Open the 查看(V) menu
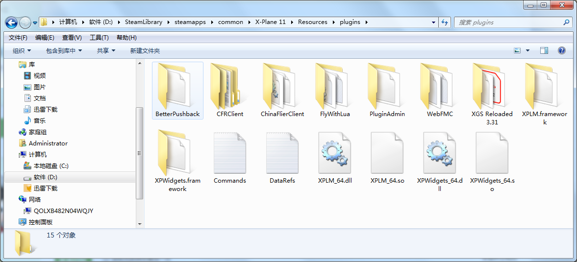The height and width of the screenshot is (262, 577). click(x=72, y=38)
